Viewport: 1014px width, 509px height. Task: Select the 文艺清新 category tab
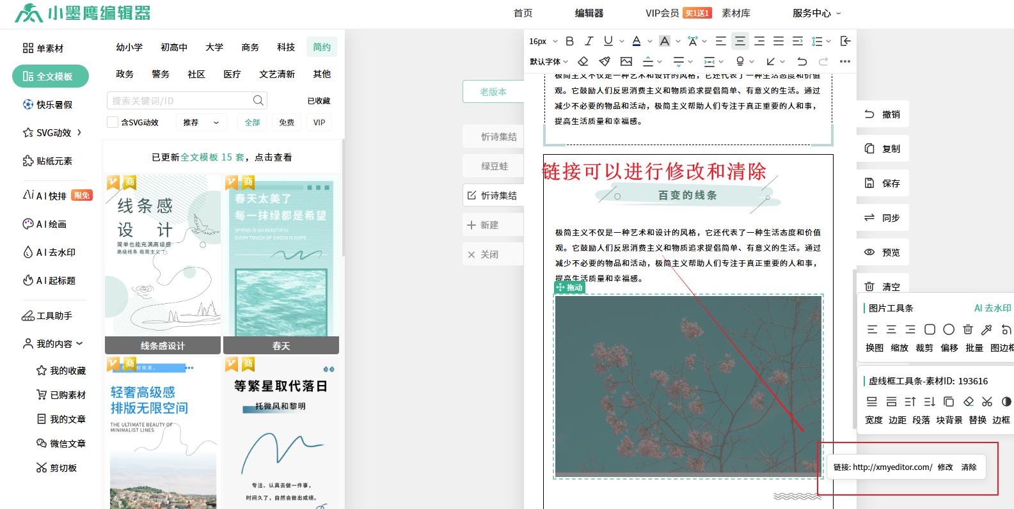[x=277, y=74]
